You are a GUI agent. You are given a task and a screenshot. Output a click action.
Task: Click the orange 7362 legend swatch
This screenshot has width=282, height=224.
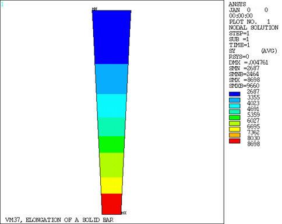tap(235, 135)
